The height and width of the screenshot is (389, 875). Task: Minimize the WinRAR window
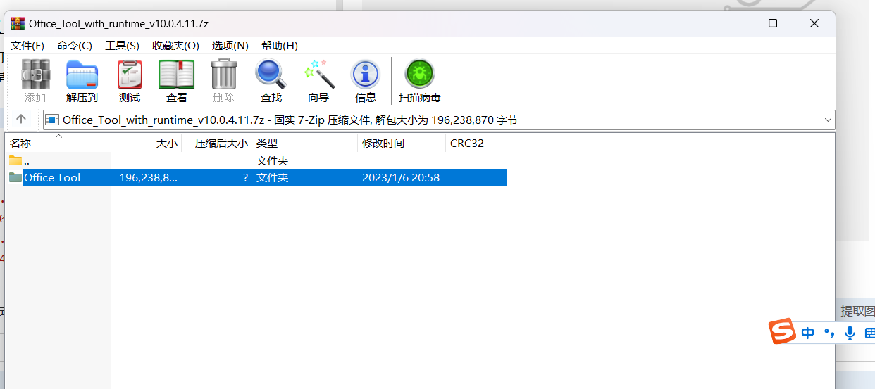click(731, 23)
